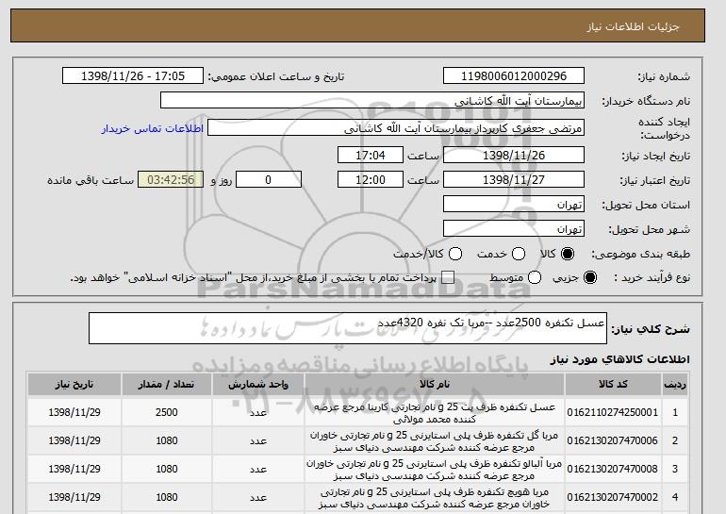
Task: Click the جزئیات اطلاعات نیاز page header
Action: coord(633,26)
